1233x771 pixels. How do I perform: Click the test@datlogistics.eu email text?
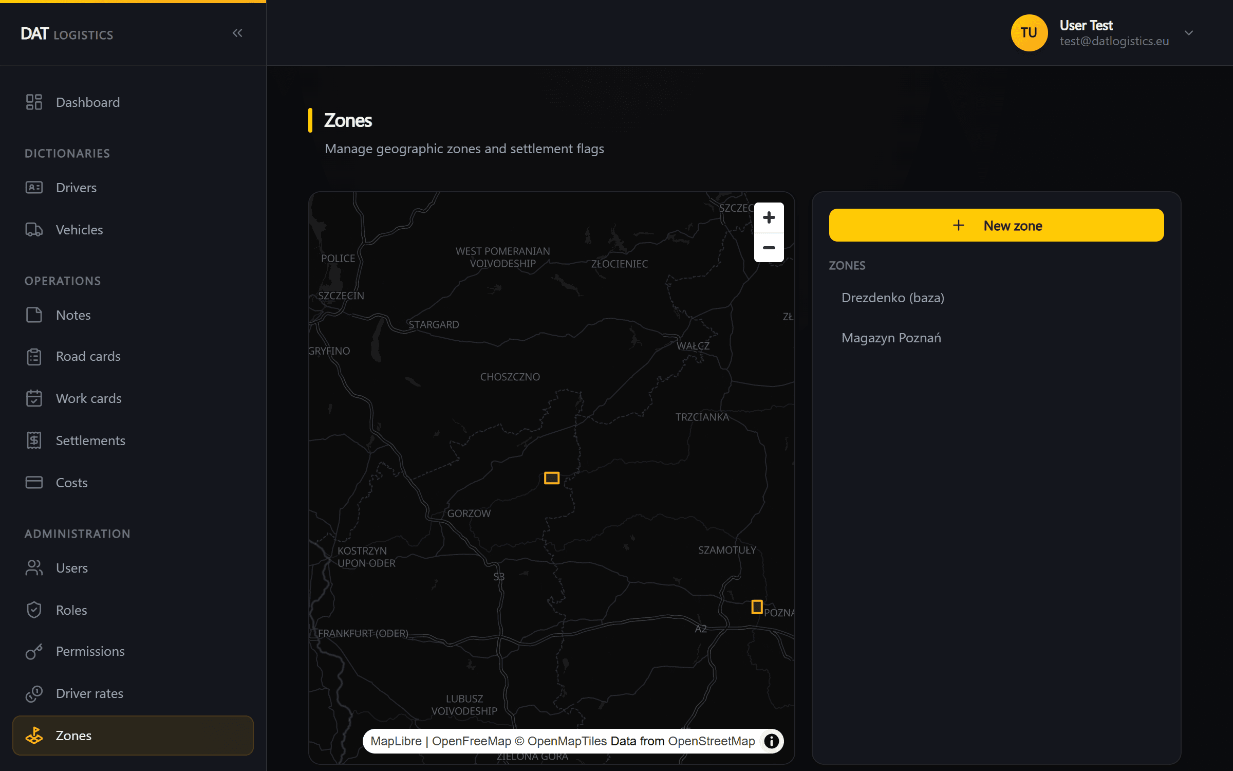point(1114,41)
